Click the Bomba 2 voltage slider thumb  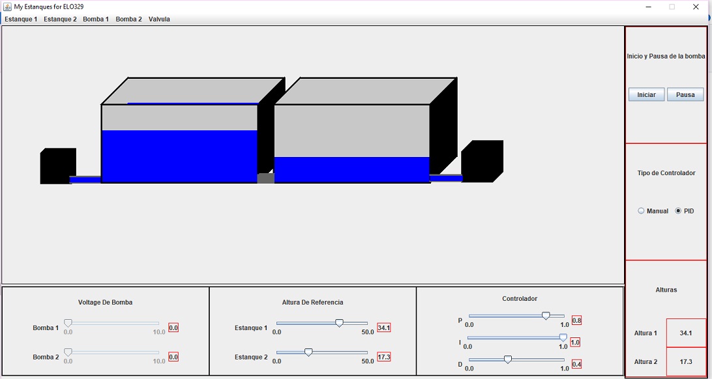(68, 352)
